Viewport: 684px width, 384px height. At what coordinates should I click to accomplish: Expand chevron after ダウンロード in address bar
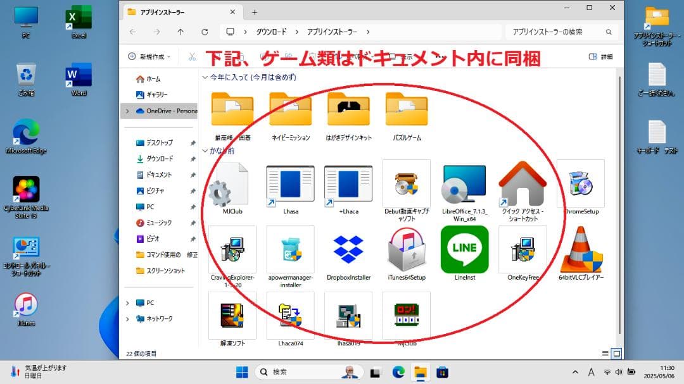click(x=296, y=32)
